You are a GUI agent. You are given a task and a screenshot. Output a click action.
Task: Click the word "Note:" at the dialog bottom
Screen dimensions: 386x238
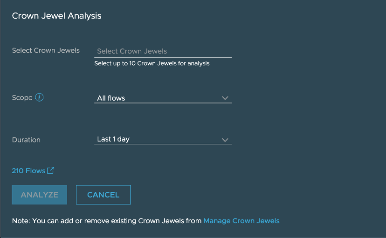coord(21,221)
